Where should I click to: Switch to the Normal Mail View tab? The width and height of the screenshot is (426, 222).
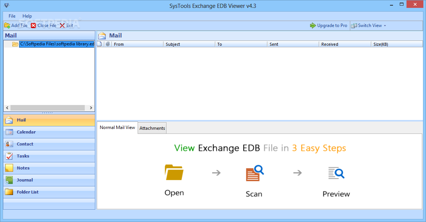pos(117,127)
